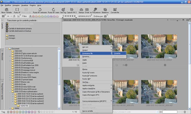Select Protetto in the submenu
Viewport: 191px width, 114px height.
point(119,53)
